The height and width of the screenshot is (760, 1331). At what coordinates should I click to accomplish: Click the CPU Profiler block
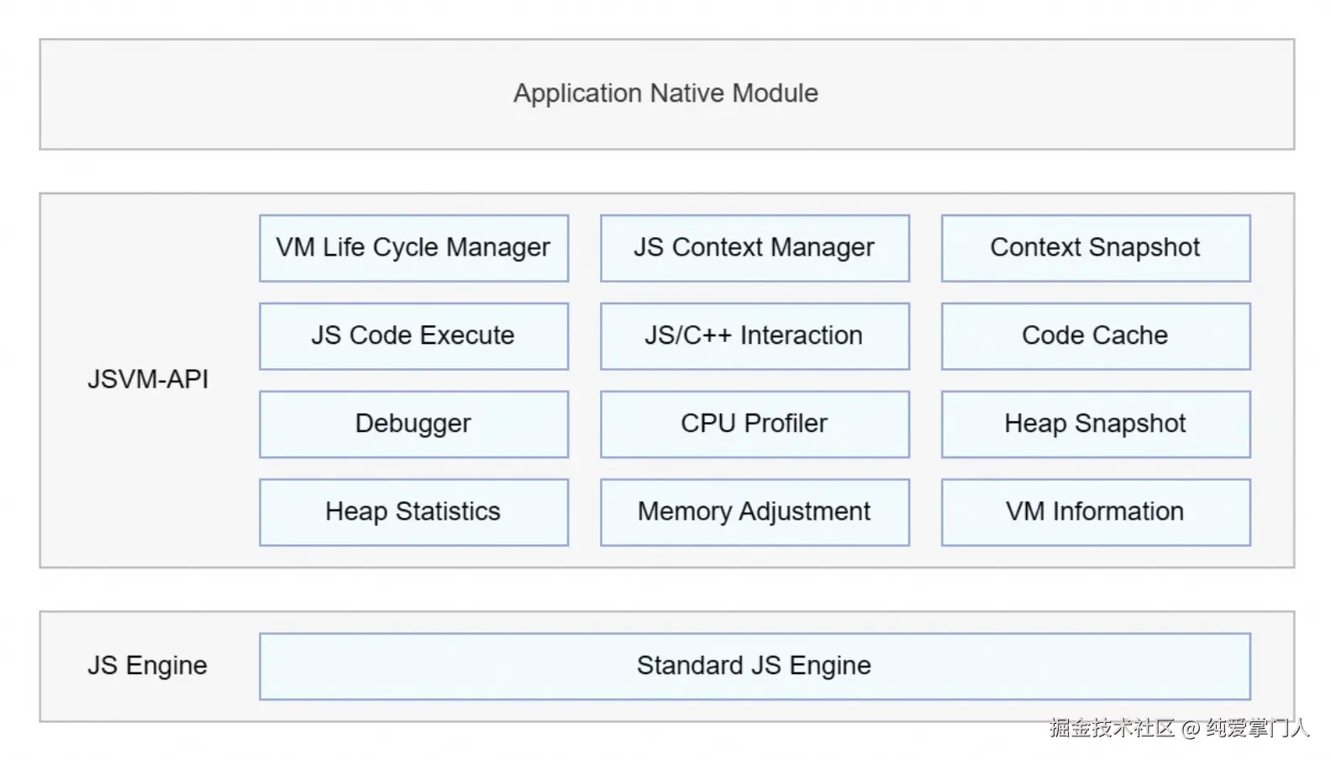(755, 424)
